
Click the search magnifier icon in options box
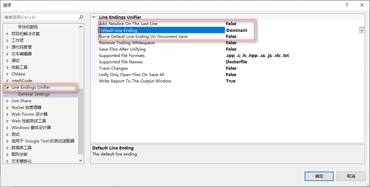pos(81,17)
